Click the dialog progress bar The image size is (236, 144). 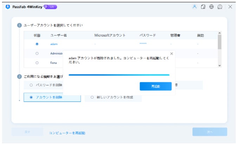coord(119,75)
